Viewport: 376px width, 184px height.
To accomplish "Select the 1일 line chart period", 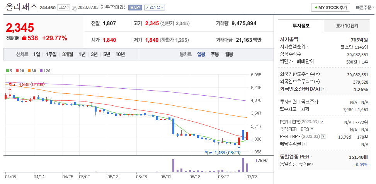I will coord(36,54).
